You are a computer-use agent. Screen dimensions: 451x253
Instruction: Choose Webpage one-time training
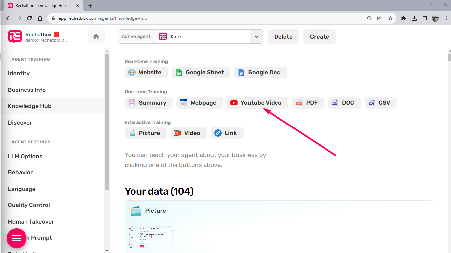(x=200, y=103)
